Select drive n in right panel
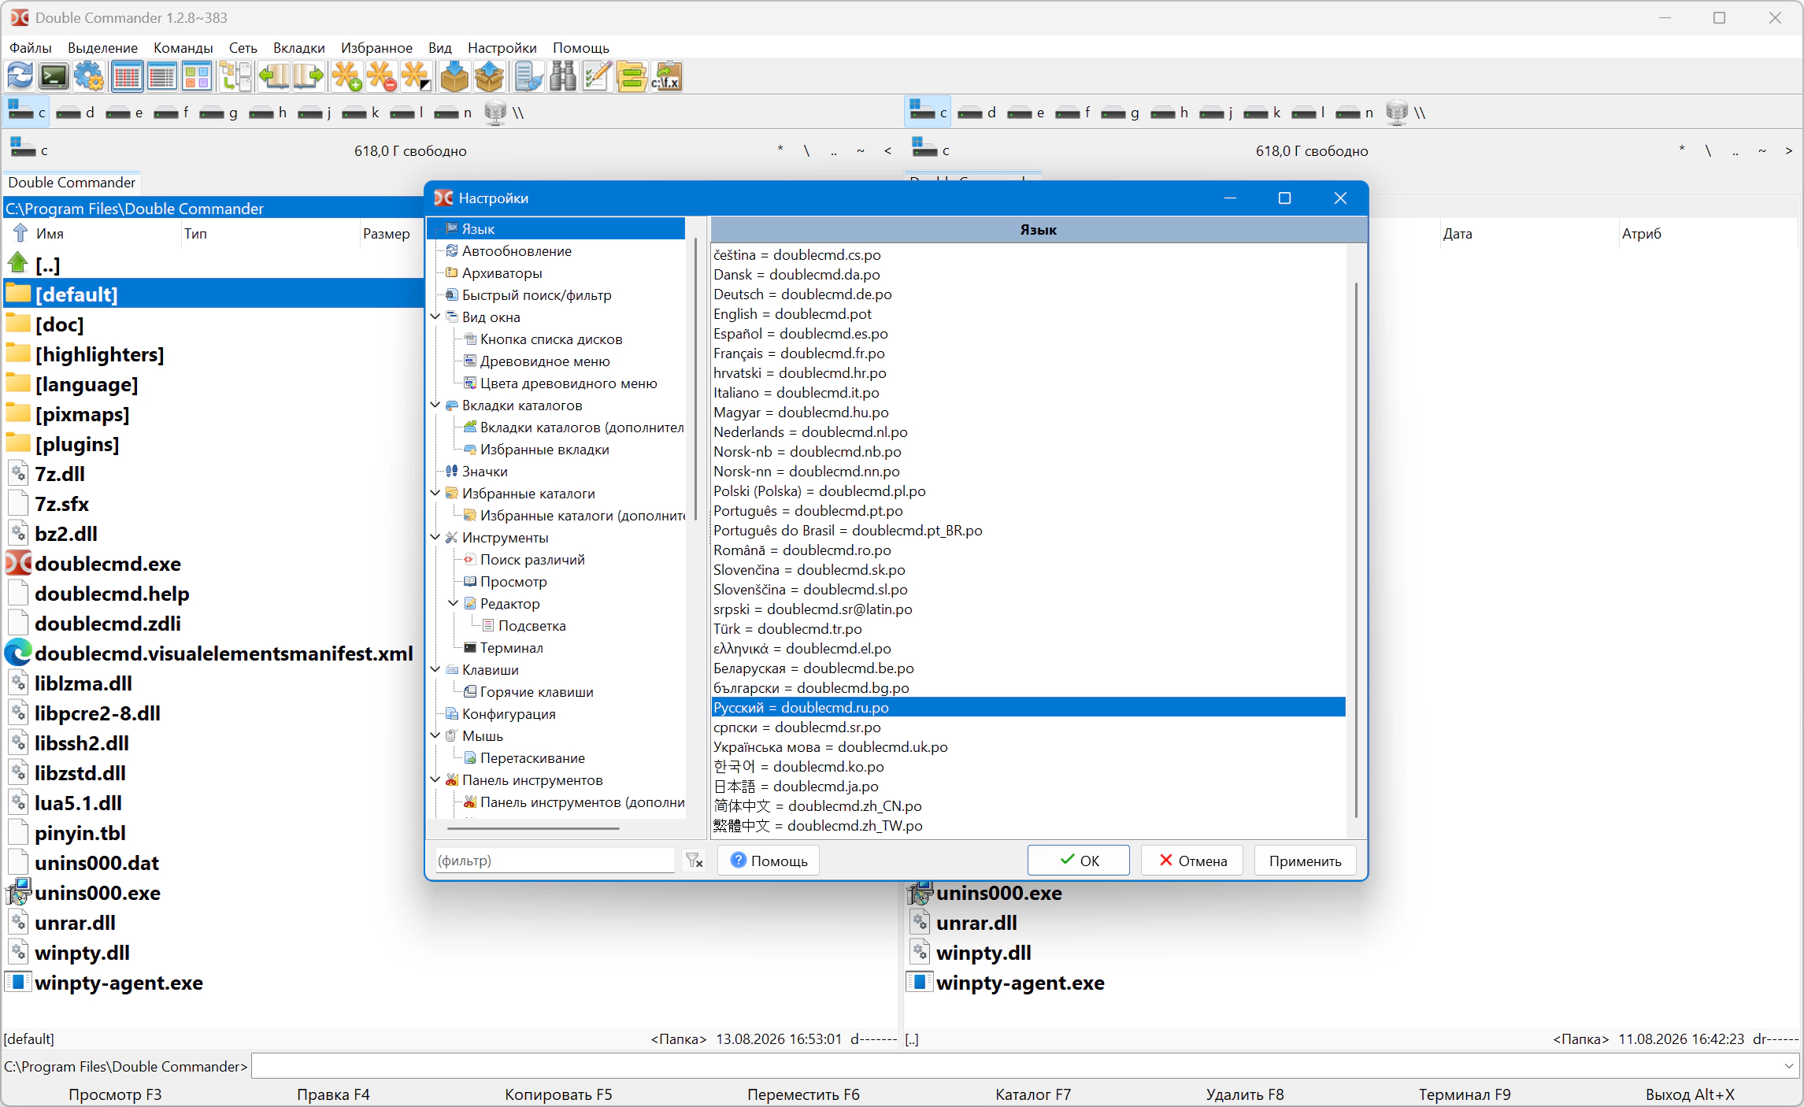The image size is (1804, 1107). click(x=1355, y=113)
